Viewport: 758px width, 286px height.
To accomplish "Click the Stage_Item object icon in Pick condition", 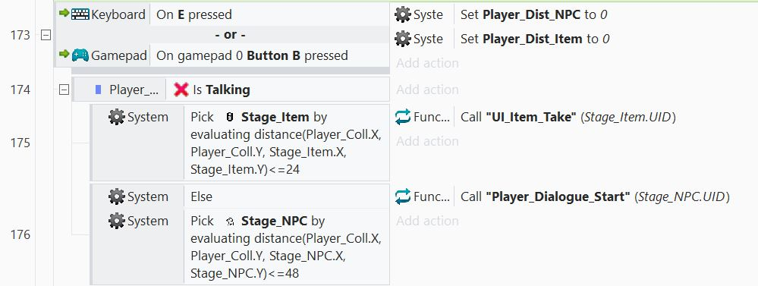I will (x=230, y=118).
